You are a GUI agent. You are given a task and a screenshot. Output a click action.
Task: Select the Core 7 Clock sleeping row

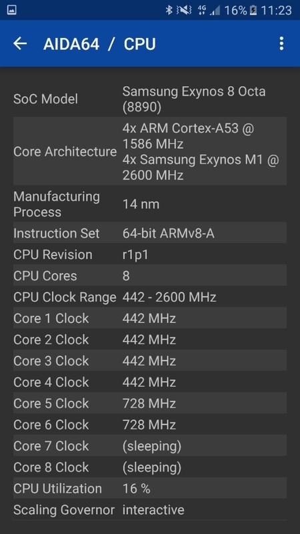149,446
